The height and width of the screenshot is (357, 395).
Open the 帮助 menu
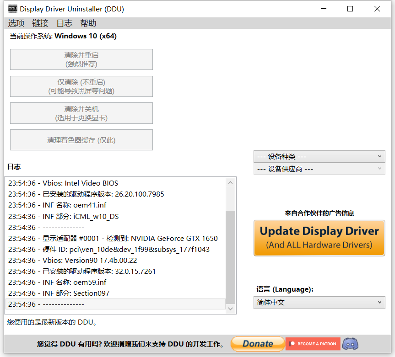coord(88,23)
